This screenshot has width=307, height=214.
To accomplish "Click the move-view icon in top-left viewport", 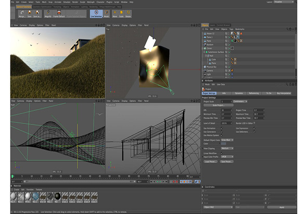I will tap(96, 26).
